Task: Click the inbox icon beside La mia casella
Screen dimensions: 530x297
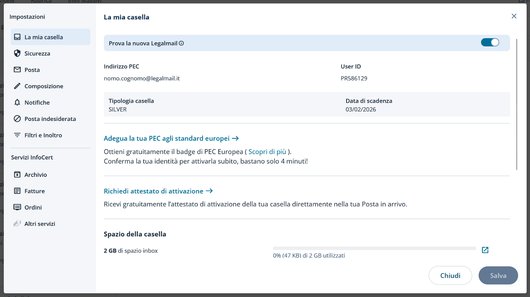Action: pos(17,37)
